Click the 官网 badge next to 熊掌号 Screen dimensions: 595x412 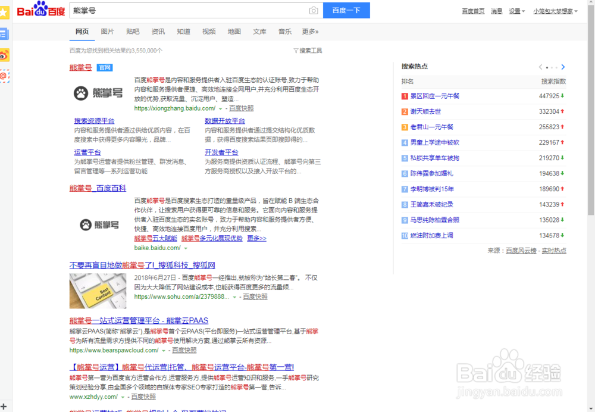[105, 68]
